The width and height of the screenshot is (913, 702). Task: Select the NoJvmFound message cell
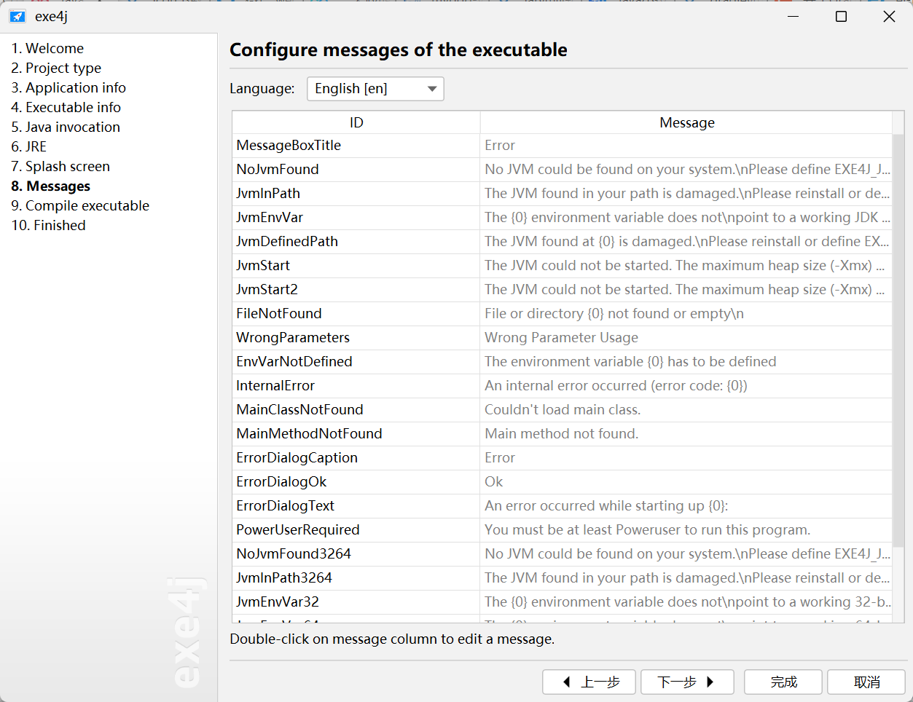pos(686,169)
